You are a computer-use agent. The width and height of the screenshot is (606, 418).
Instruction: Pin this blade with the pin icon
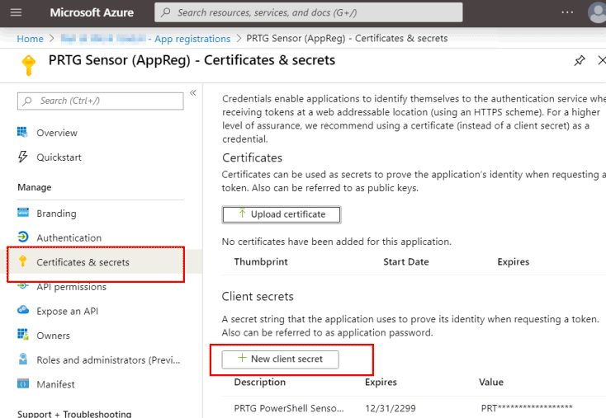click(579, 60)
